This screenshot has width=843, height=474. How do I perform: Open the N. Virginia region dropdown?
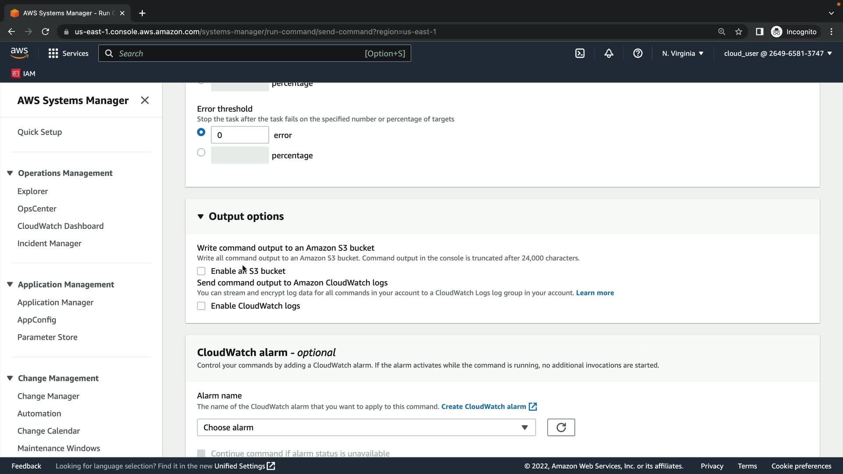(682, 53)
